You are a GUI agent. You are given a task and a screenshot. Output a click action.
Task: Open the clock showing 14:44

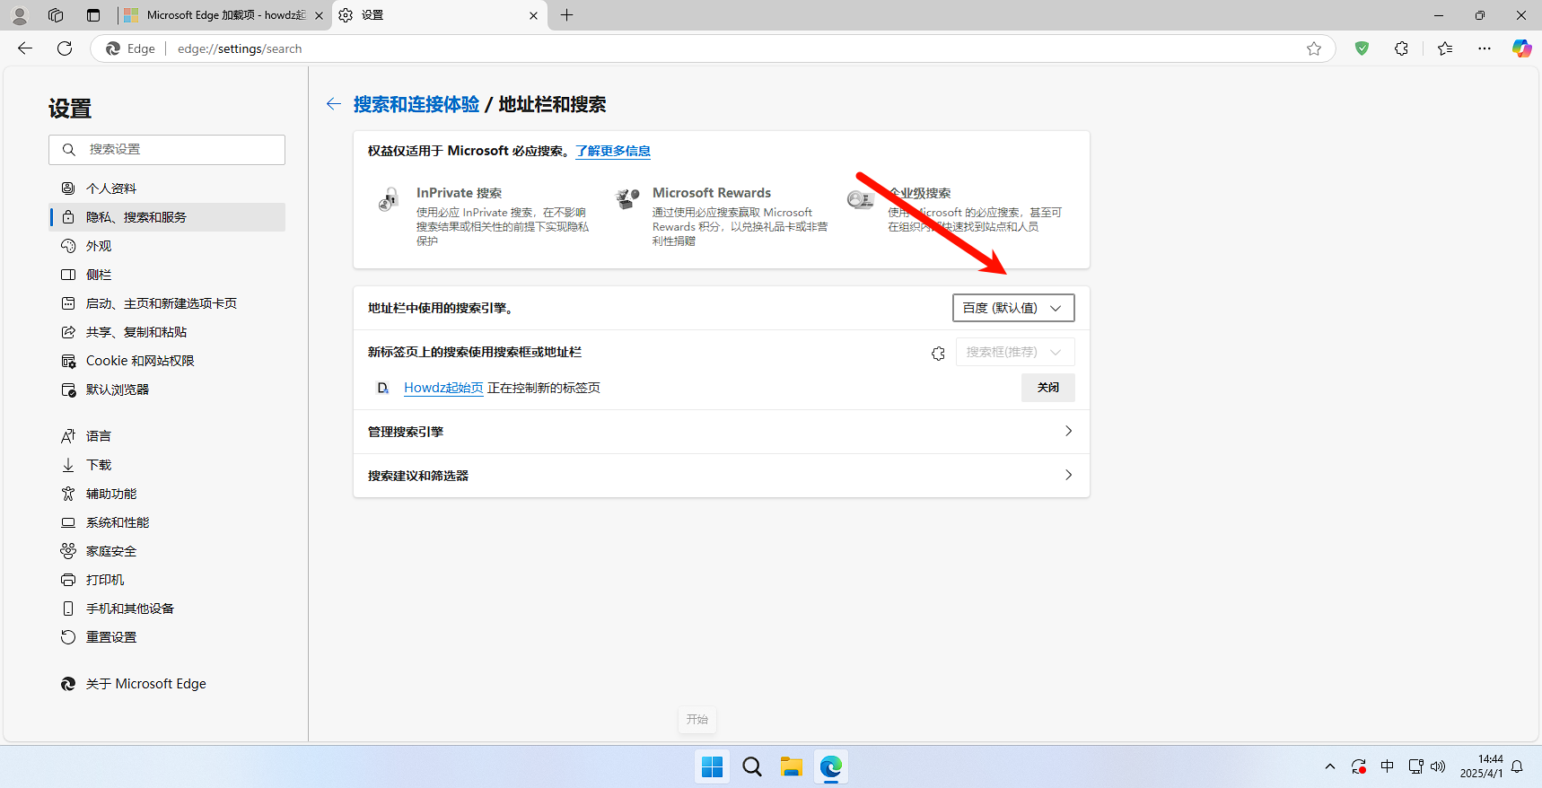tap(1481, 766)
